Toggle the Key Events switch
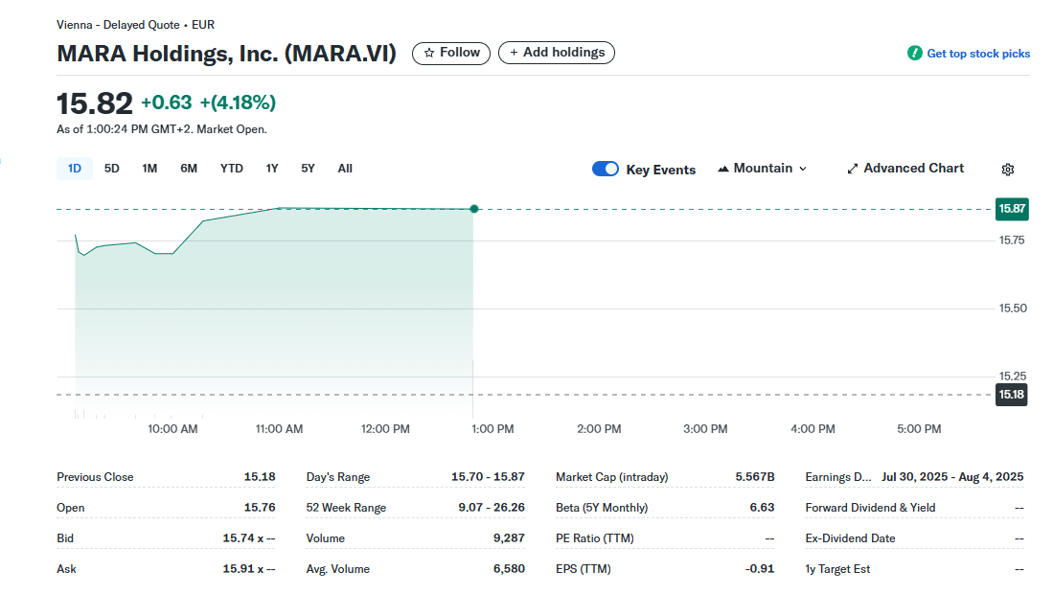Image resolution: width=1053 pixels, height=594 pixels. 606,170
